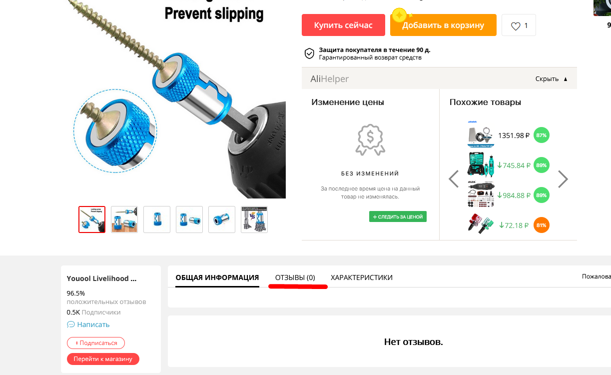Go to store via Перейти к магазину
This screenshot has height=375, width=611.
(103, 359)
